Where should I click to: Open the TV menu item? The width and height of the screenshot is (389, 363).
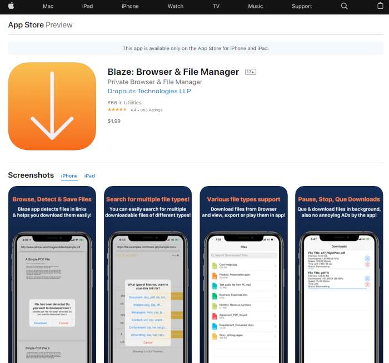(216, 6)
